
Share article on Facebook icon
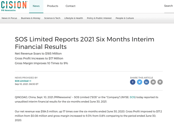133,82
